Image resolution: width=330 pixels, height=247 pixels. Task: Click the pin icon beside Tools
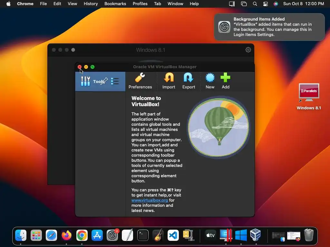(104, 81)
